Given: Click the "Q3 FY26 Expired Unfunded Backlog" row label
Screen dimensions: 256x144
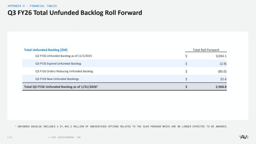Looking at the screenshot, I should coord(58,64).
